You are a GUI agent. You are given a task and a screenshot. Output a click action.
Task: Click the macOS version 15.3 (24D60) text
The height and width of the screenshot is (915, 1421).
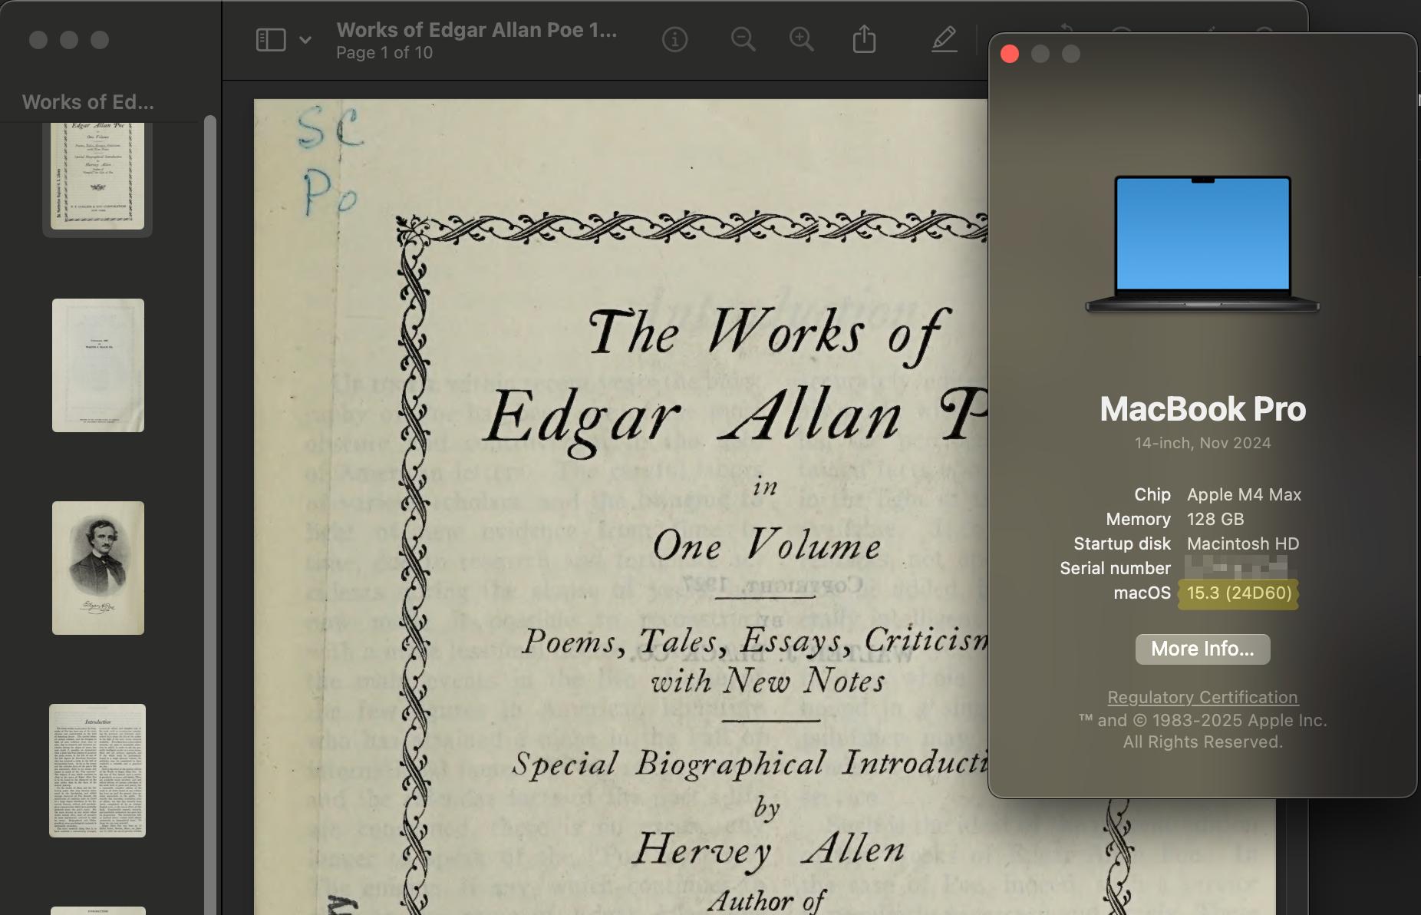[x=1239, y=593]
